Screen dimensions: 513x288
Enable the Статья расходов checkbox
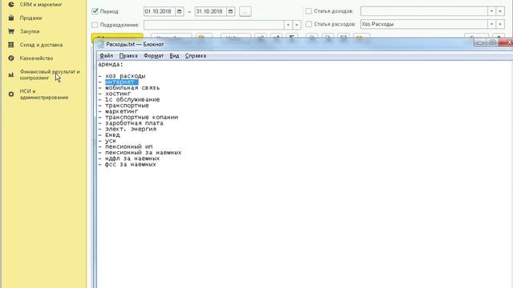click(x=309, y=24)
